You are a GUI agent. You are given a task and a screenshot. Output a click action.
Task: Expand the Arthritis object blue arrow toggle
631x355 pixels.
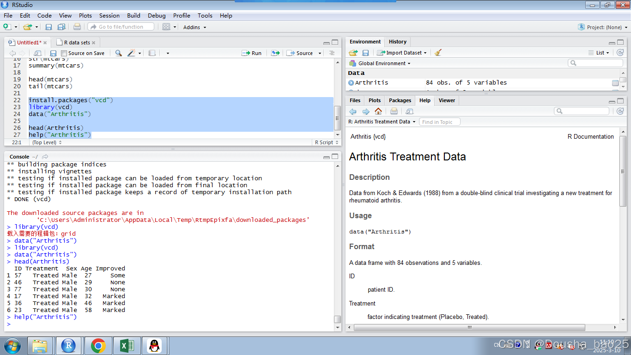pos(351,83)
